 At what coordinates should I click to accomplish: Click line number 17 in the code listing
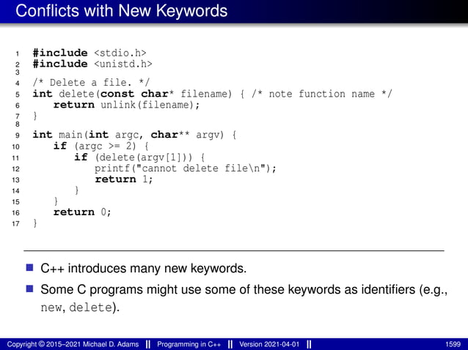[x=16, y=223]
